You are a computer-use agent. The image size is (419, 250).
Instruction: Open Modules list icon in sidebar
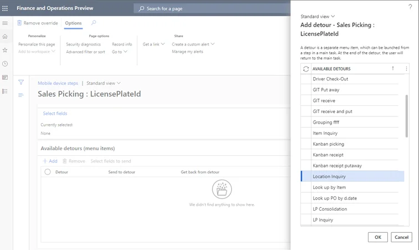click(x=5, y=91)
